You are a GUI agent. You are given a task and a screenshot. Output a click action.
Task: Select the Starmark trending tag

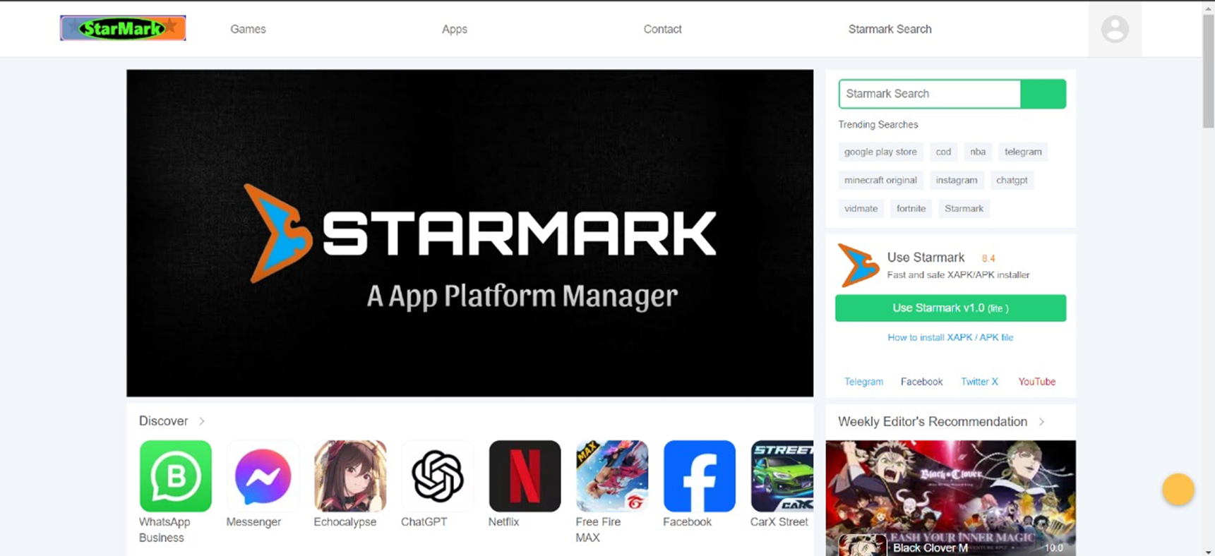964,208
